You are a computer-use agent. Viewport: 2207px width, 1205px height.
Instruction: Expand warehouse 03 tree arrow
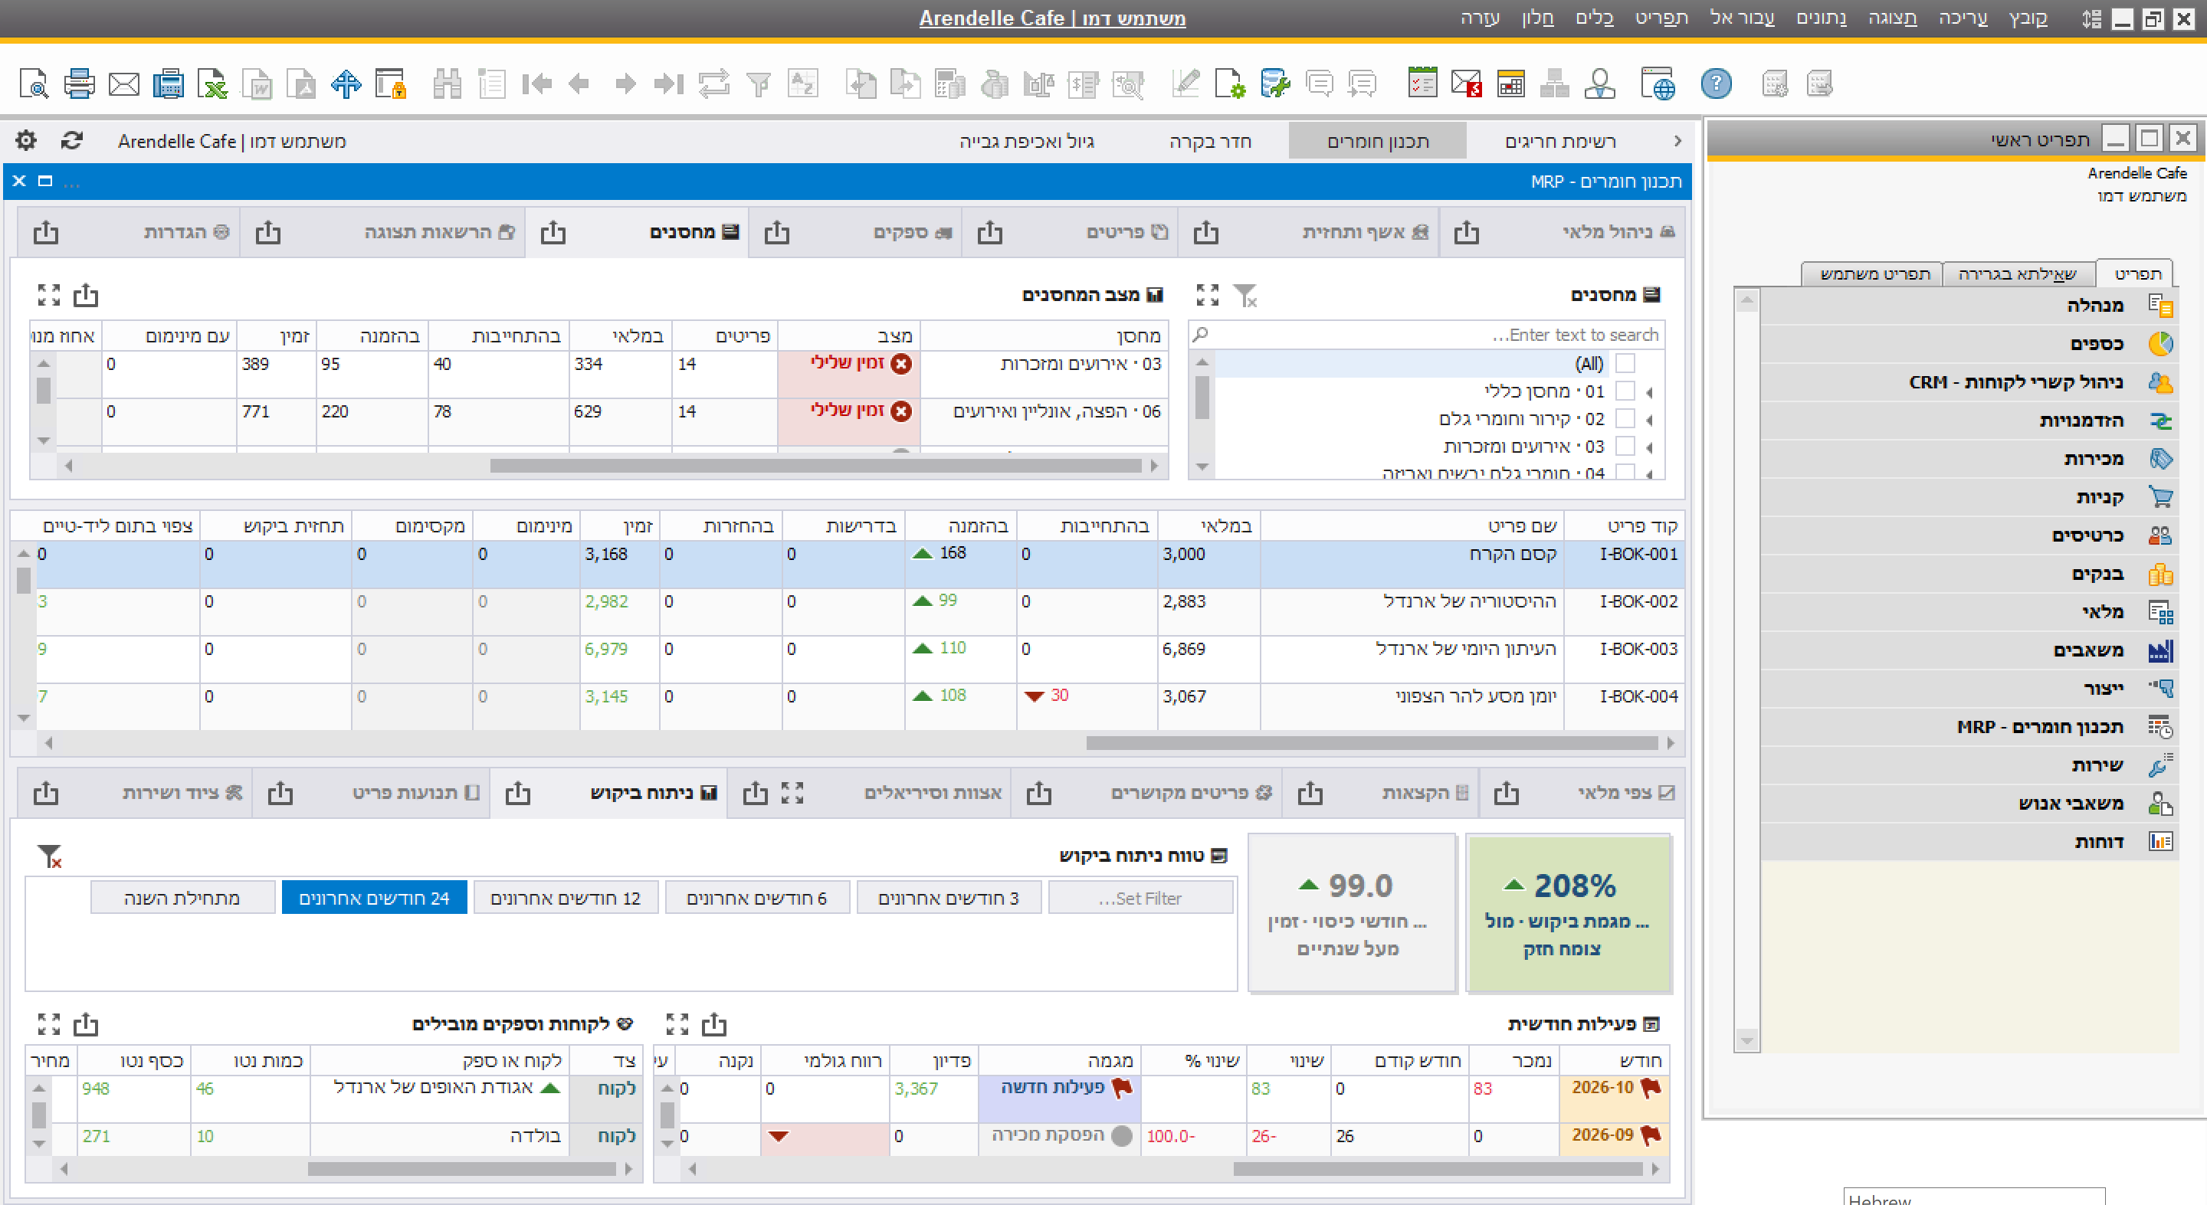pyautogui.click(x=1649, y=447)
